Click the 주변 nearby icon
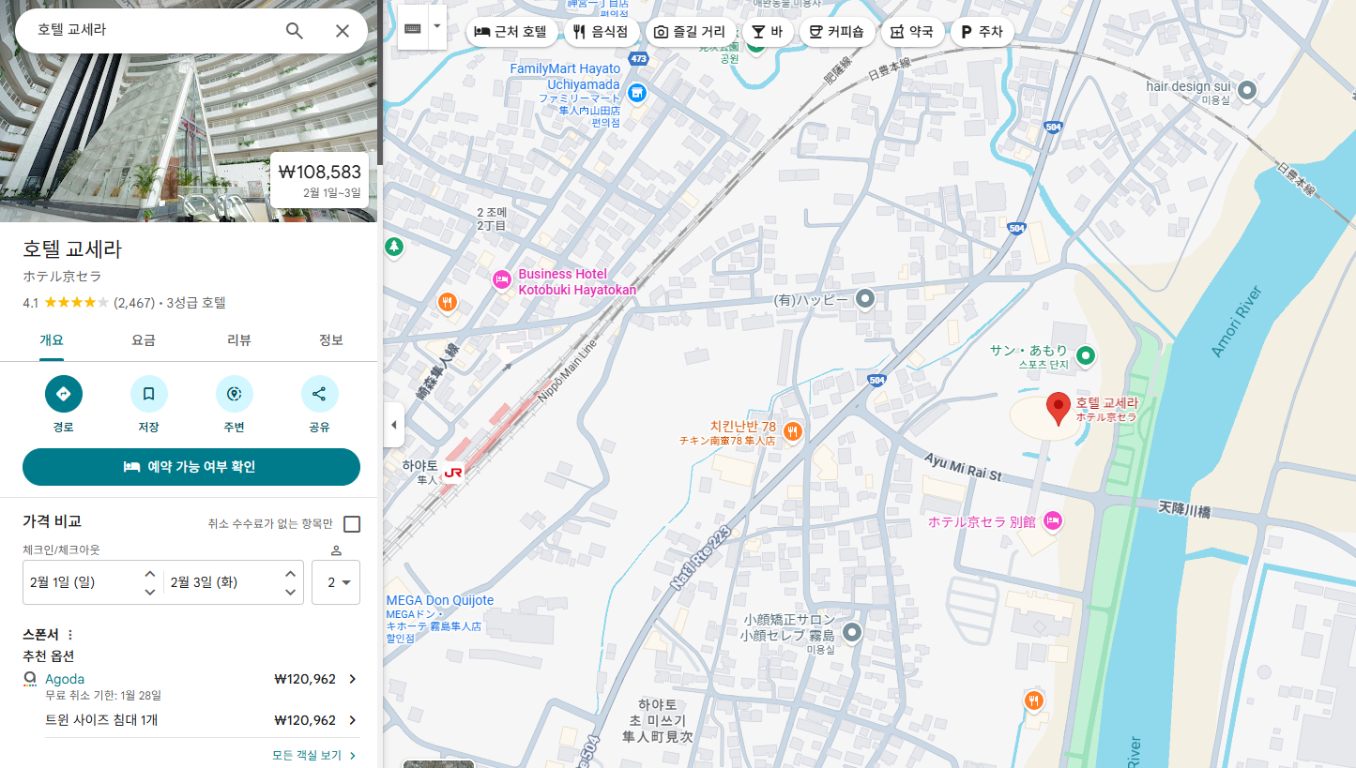Image resolution: width=1356 pixels, height=768 pixels. (x=234, y=394)
